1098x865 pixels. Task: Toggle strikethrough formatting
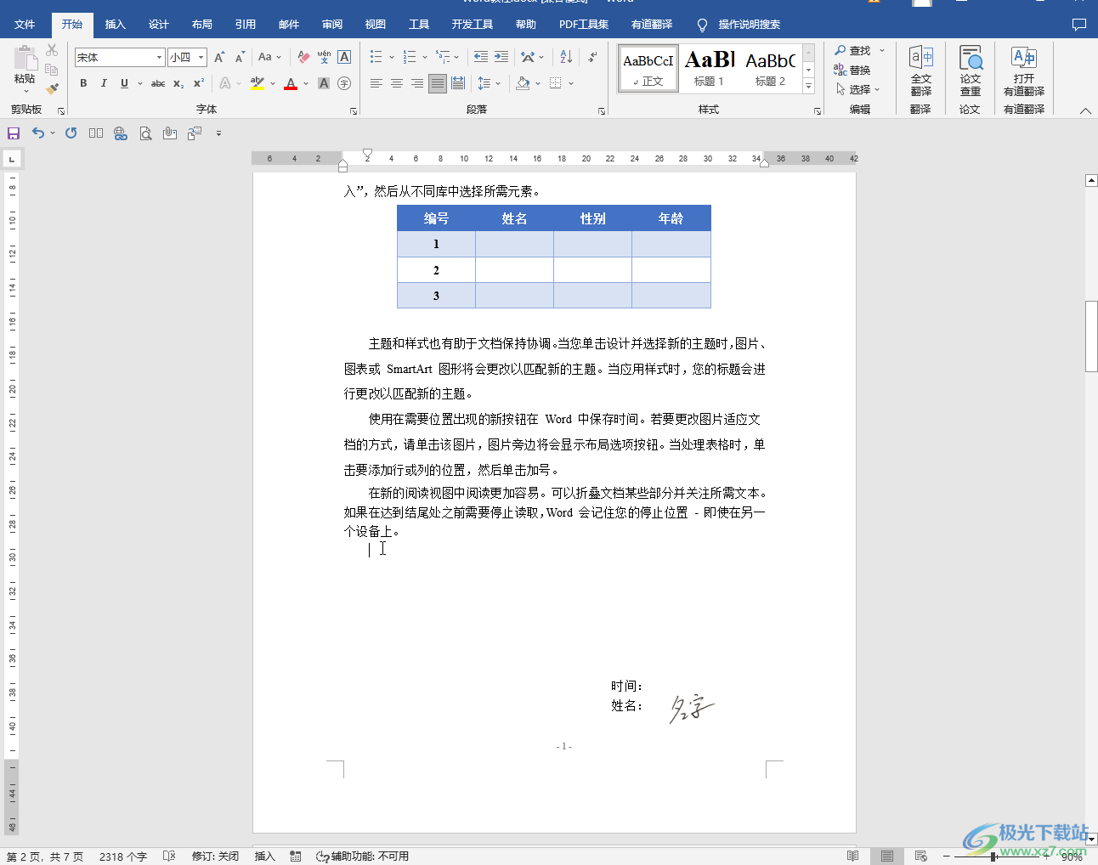click(158, 83)
